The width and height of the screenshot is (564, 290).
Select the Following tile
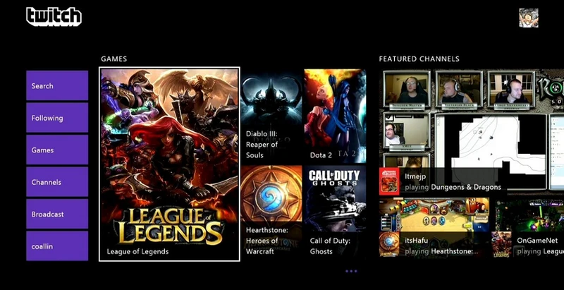[57, 118]
